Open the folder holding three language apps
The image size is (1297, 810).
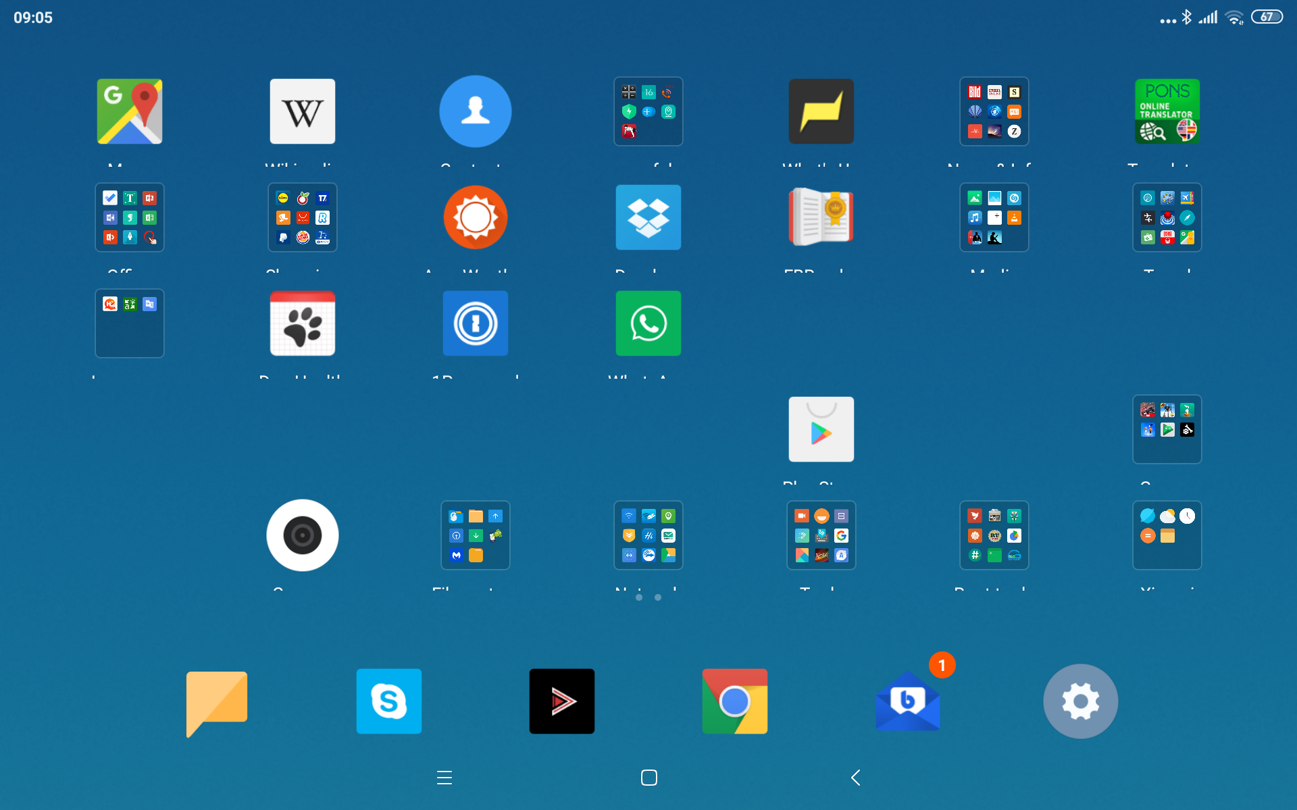click(130, 323)
